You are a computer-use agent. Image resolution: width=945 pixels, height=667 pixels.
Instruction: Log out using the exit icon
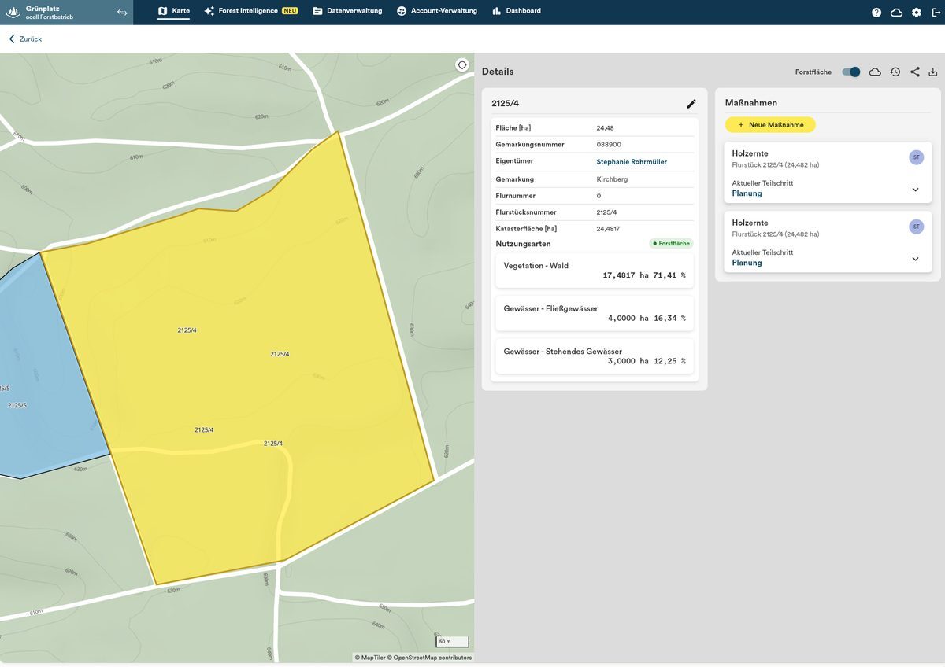pyautogui.click(x=936, y=13)
